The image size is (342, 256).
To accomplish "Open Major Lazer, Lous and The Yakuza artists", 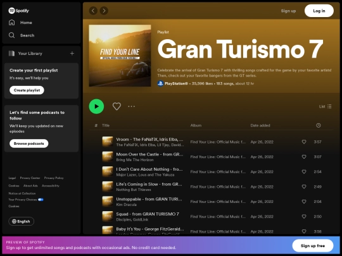I will 145,174.
